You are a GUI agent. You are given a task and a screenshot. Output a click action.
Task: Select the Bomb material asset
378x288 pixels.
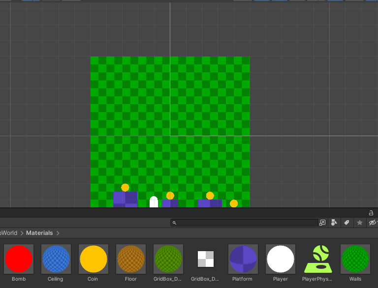(x=19, y=259)
